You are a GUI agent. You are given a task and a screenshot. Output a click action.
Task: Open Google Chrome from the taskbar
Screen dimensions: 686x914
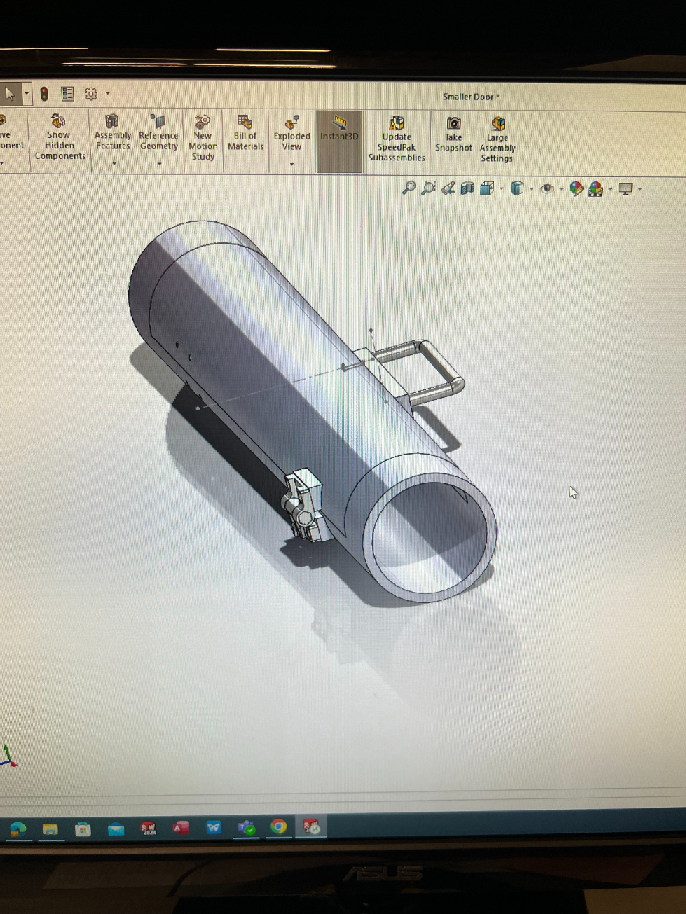[x=279, y=827]
